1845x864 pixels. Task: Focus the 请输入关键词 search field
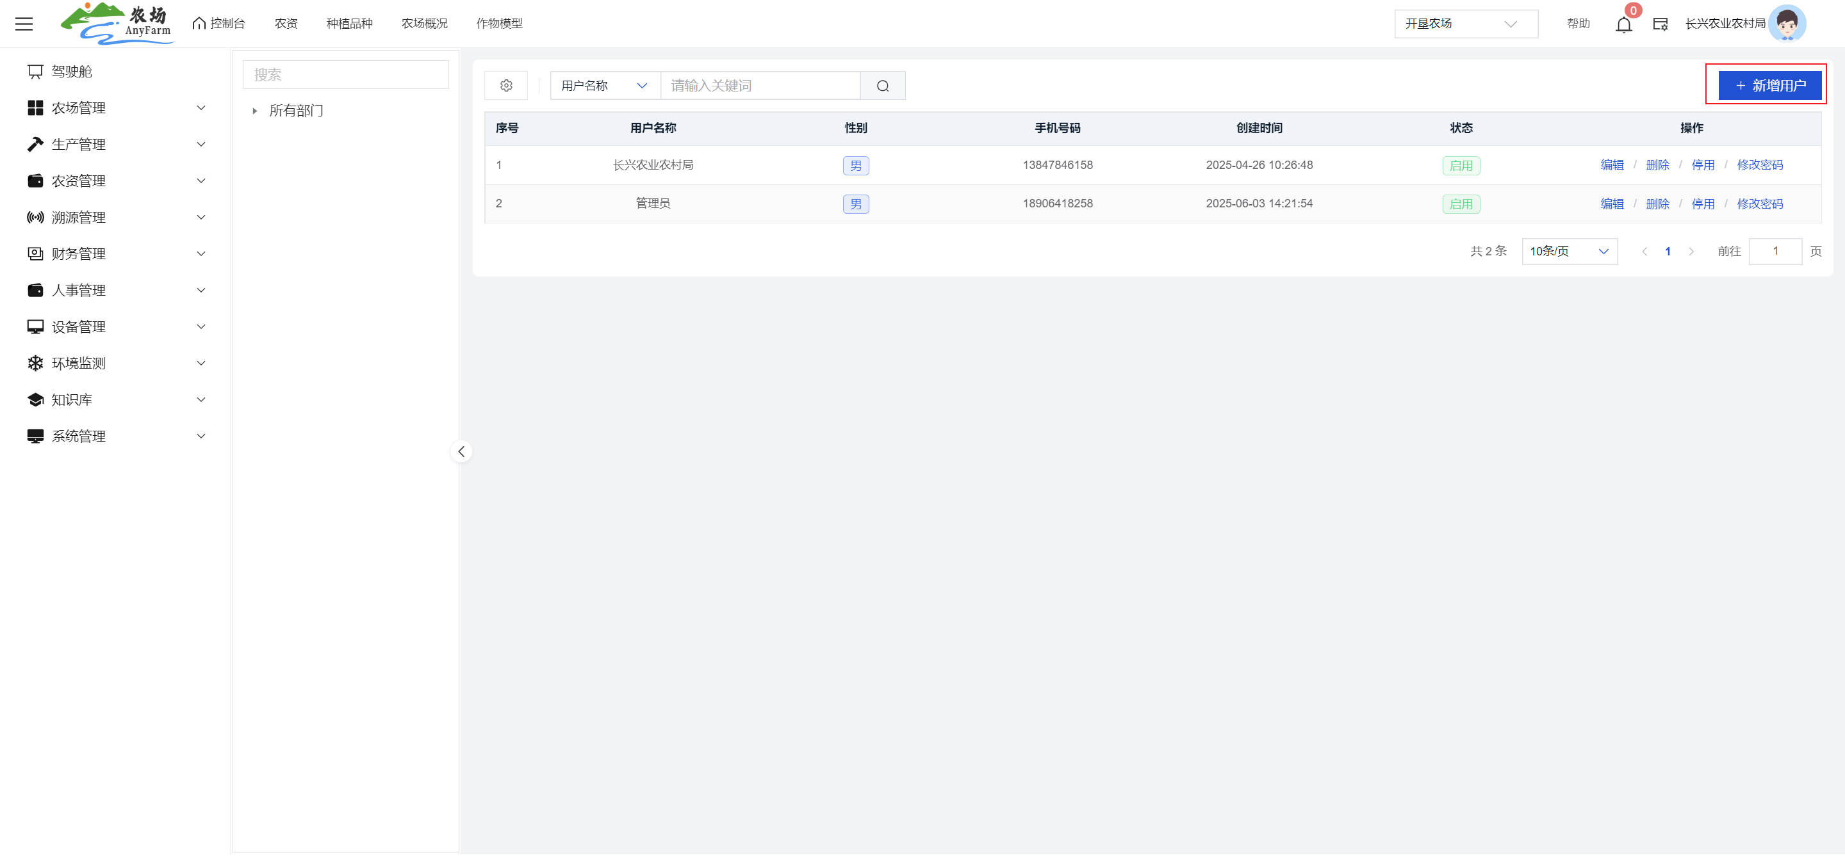tap(759, 86)
